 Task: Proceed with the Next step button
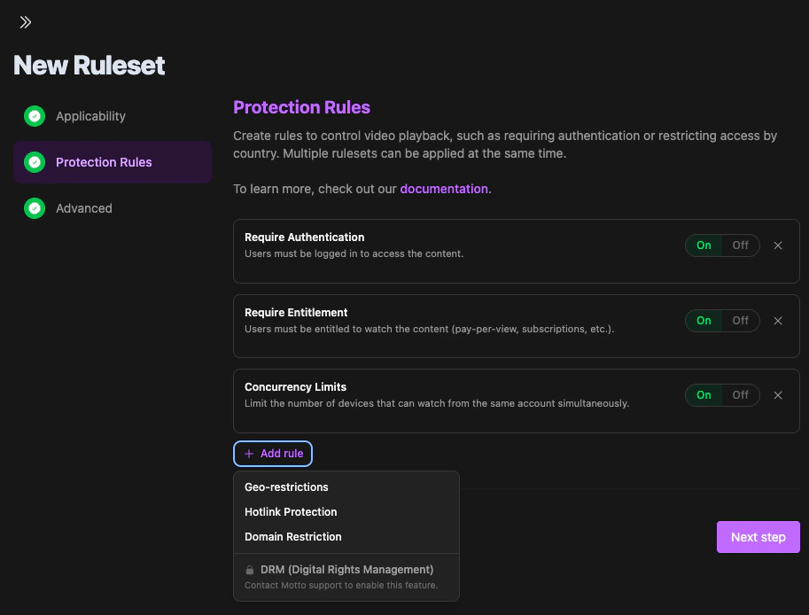coord(758,537)
